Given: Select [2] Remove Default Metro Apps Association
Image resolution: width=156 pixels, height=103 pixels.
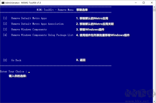Looking at the screenshot, I should [33, 24].
